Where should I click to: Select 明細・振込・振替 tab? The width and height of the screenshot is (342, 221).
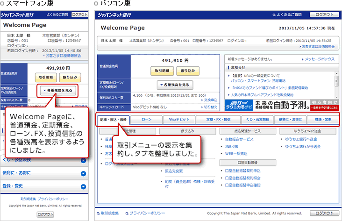point(113,120)
